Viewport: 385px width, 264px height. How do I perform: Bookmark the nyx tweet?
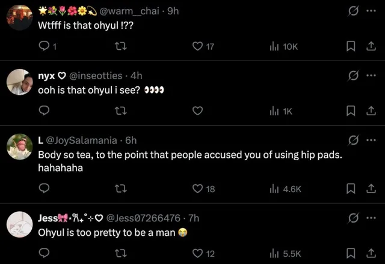pos(351,111)
